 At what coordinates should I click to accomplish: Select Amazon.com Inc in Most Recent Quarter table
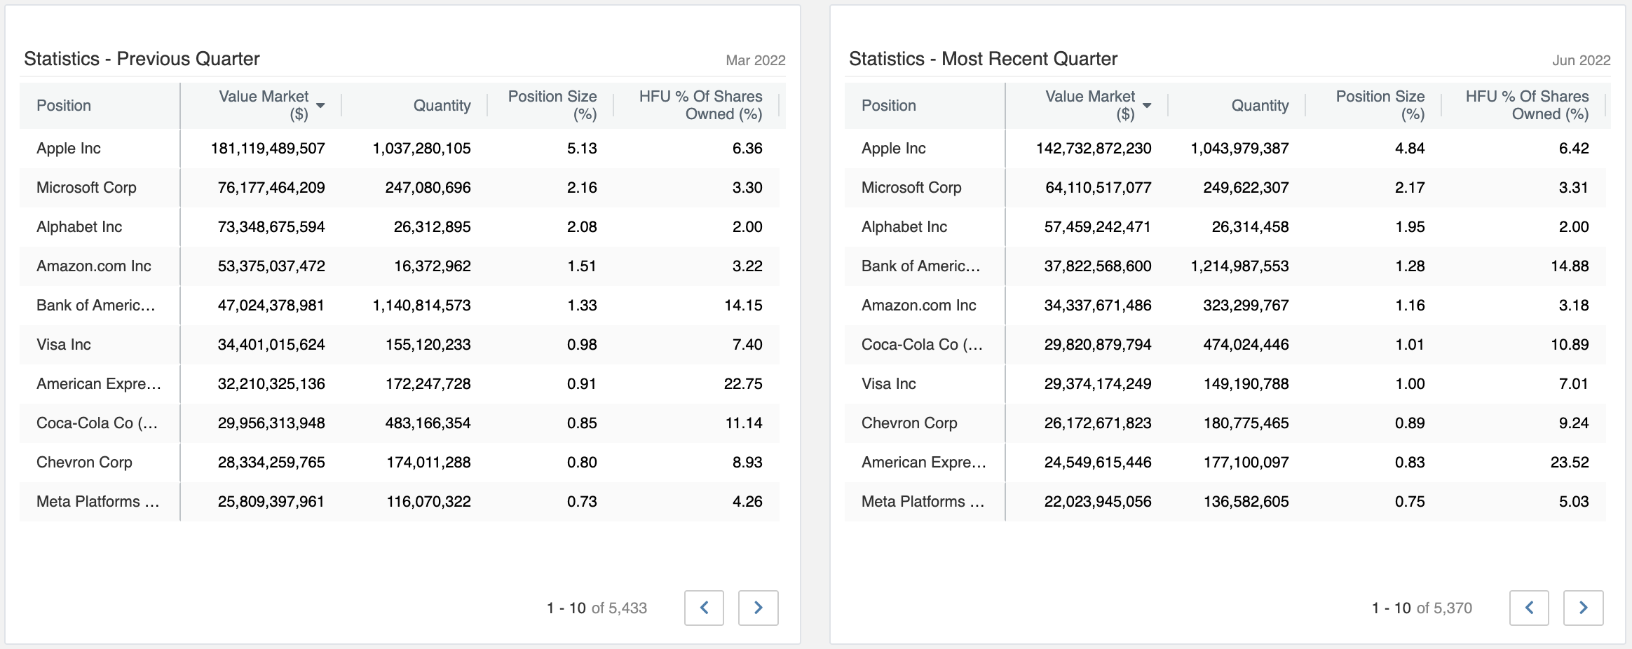(919, 306)
